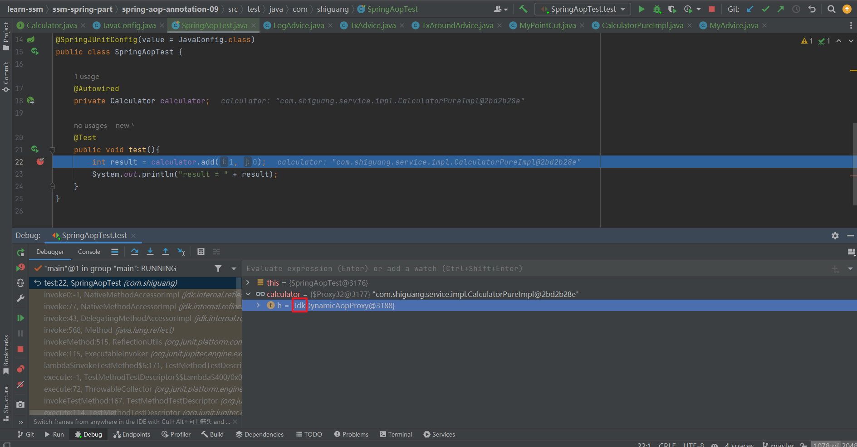Open editor tabs overflow menu
This screenshot has height=447, width=857.
click(851, 25)
